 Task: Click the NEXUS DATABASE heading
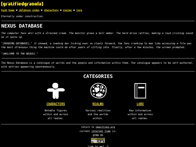point(22,26)
